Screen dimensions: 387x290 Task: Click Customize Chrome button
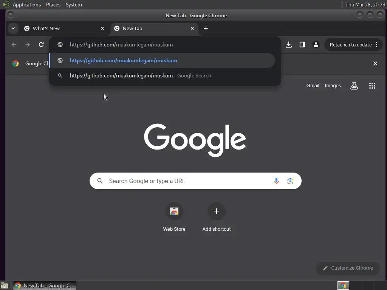pos(348,268)
